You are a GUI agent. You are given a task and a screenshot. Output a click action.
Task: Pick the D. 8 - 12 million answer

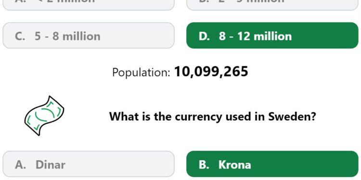[x=272, y=36]
